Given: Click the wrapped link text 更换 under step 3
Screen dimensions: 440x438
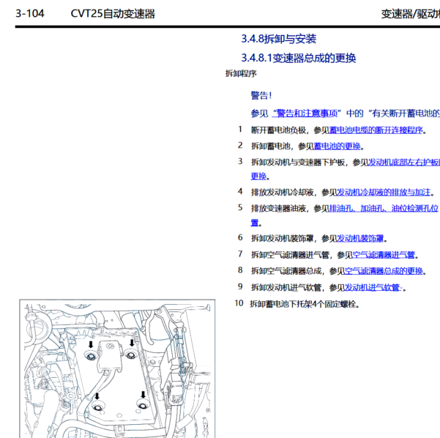Looking at the screenshot, I should point(258,177).
